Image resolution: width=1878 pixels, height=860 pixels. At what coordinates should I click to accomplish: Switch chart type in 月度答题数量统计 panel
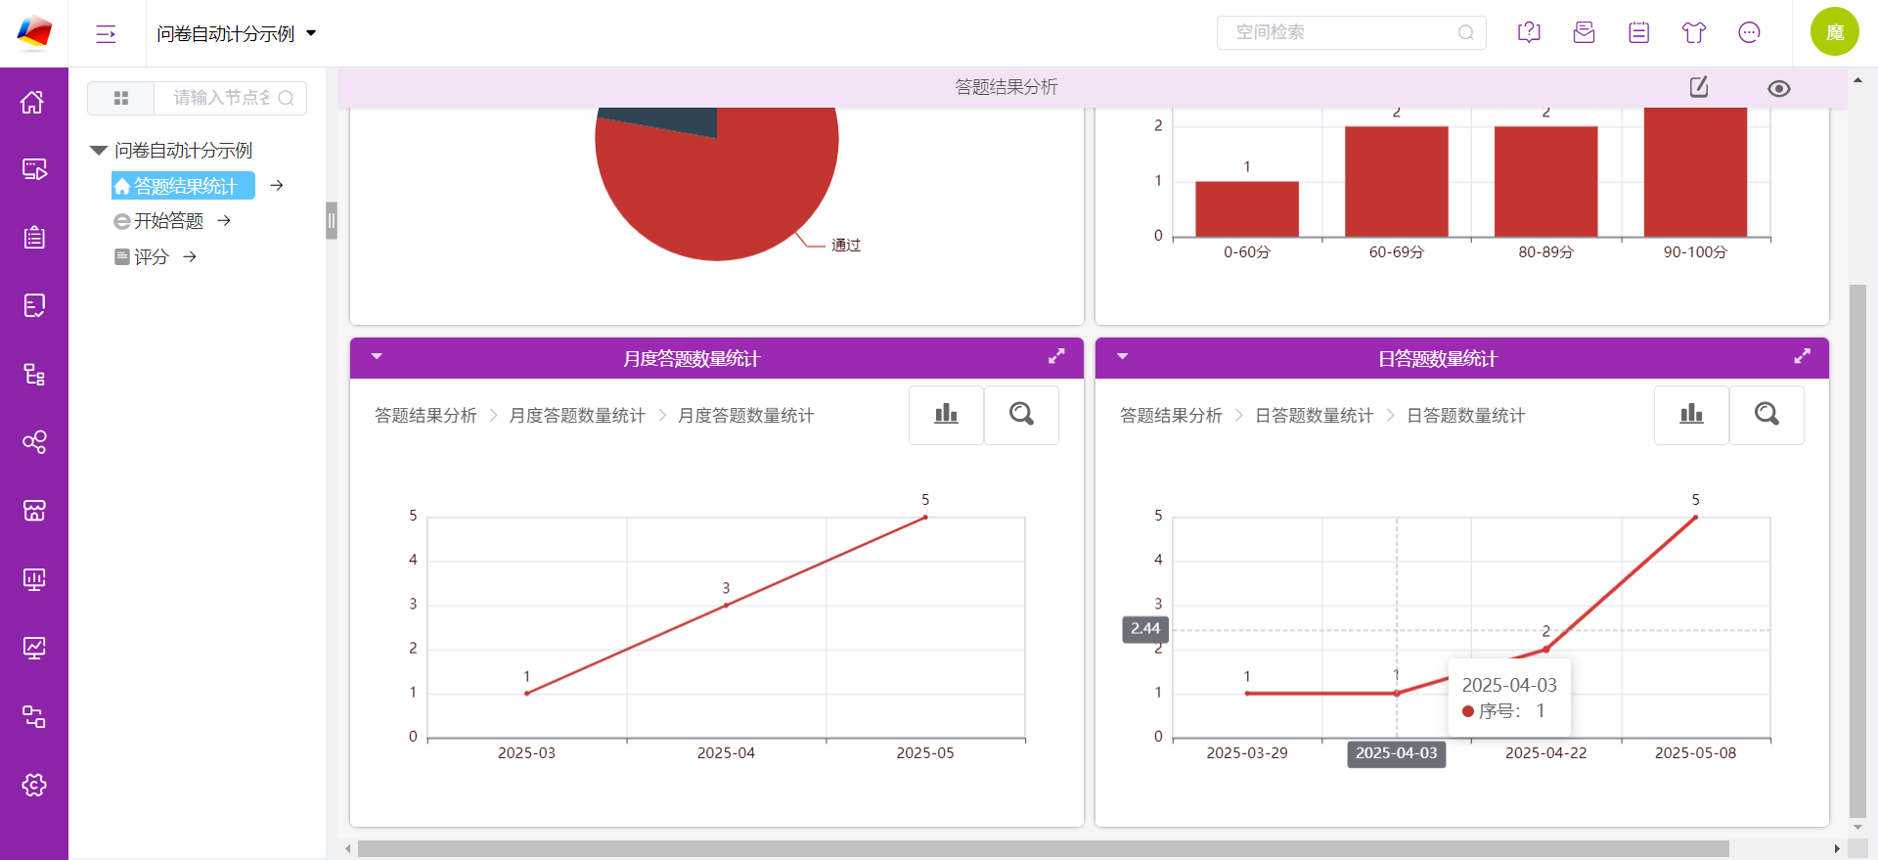click(x=946, y=415)
